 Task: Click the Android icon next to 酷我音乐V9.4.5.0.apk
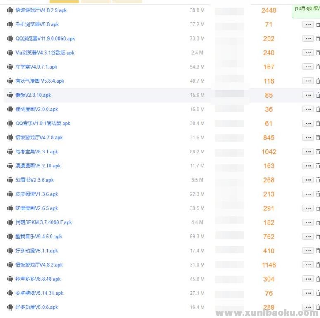(x=10, y=237)
